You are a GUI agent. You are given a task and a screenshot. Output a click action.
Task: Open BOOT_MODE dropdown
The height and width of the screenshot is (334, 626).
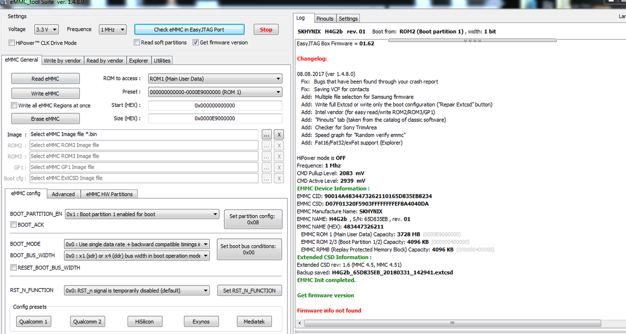(137, 244)
